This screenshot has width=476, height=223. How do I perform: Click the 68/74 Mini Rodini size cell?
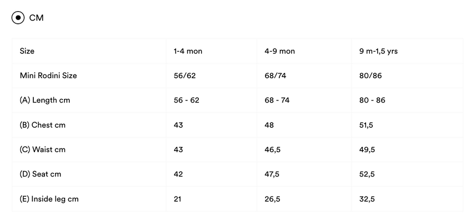tap(276, 76)
